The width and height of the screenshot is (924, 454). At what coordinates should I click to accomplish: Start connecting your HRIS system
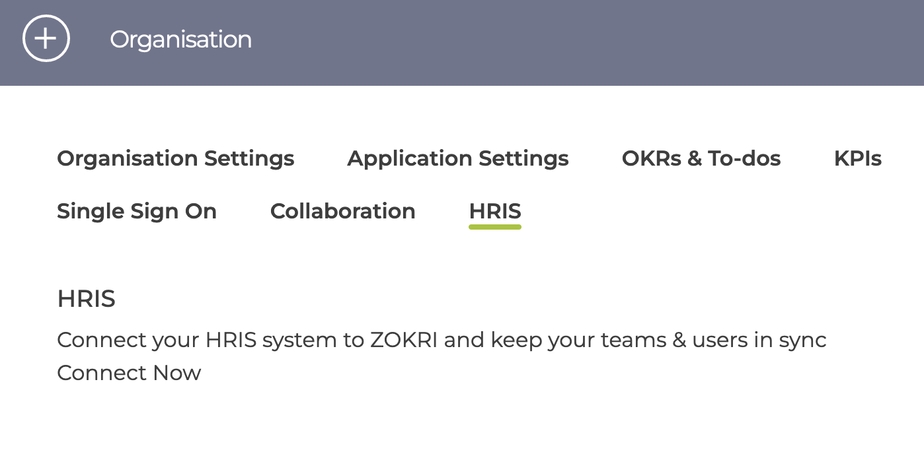pyautogui.click(x=129, y=373)
